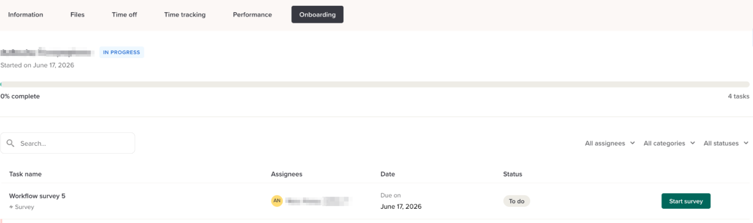Screen dimensions: 753x223
Task: Switch to the Performance tab
Action: point(253,14)
